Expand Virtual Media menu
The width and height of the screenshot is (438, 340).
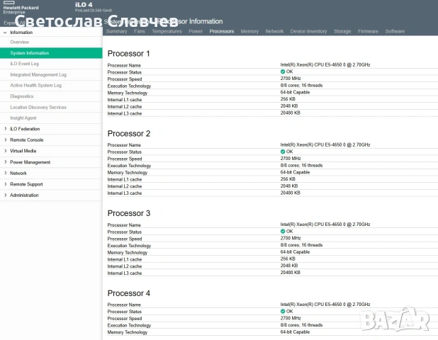tap(5, 151)
